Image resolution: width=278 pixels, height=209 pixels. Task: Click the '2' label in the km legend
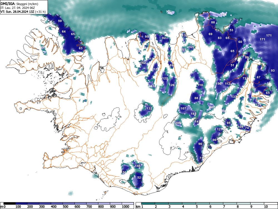pos(156,207)
